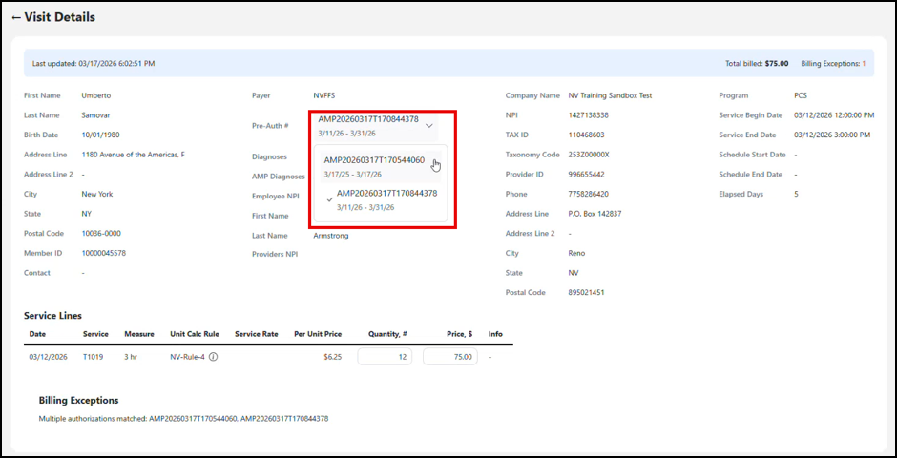Go back using the Visit Details arrow
897x458 pixels.
(16, 18)
